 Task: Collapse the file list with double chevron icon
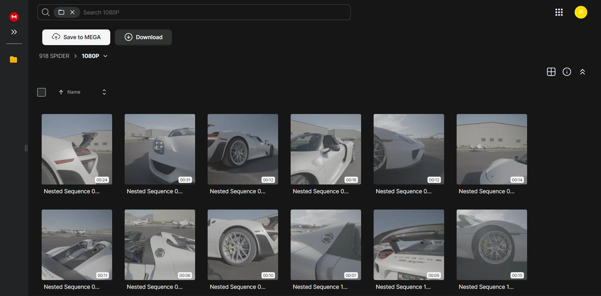[x=583, y=71]
